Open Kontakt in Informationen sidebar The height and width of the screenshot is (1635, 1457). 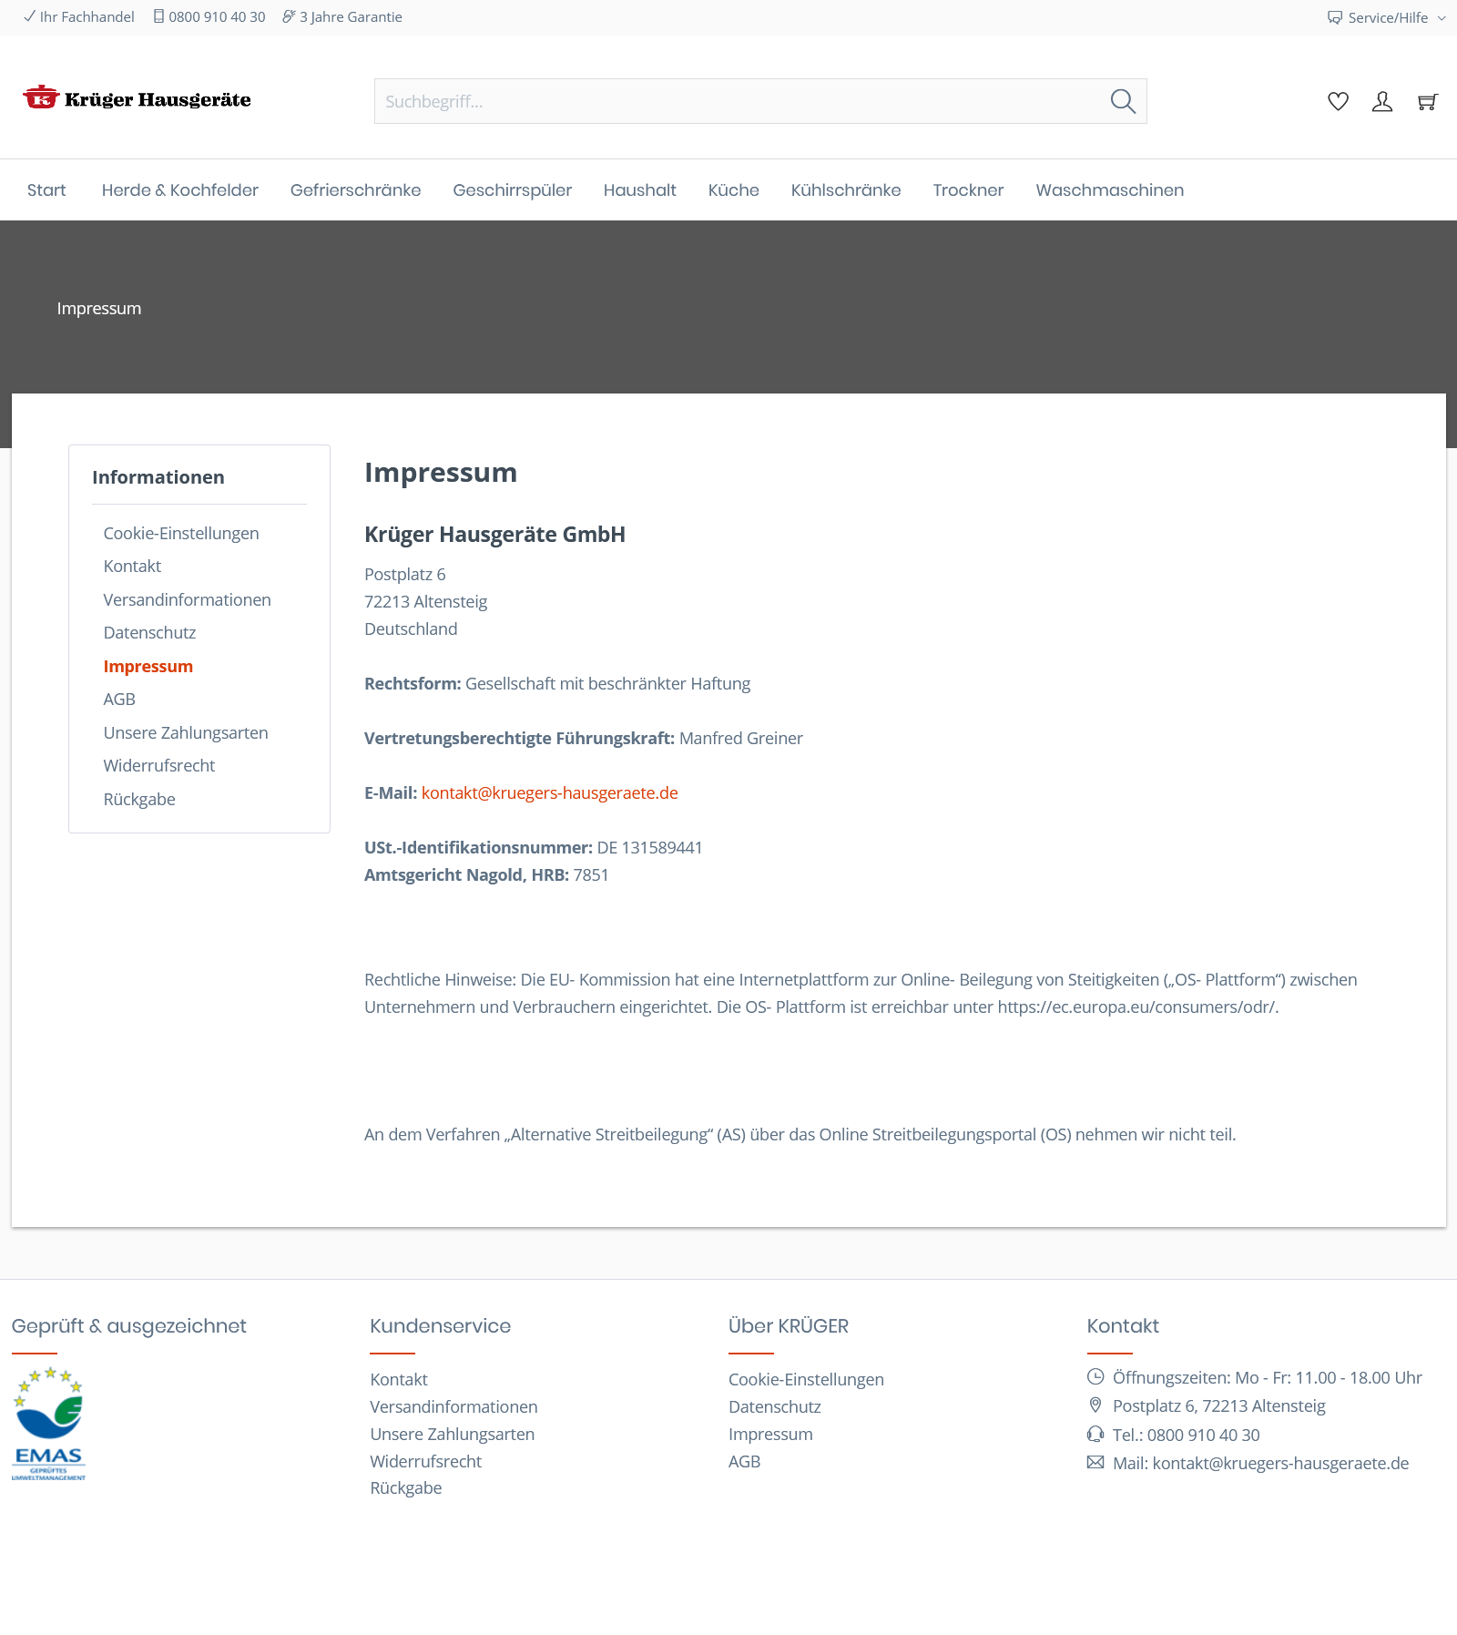tap(132, 566)
